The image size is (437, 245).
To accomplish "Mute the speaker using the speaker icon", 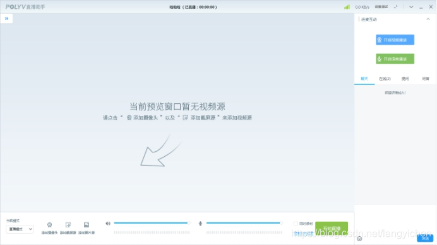I will (x=108, y=224).
